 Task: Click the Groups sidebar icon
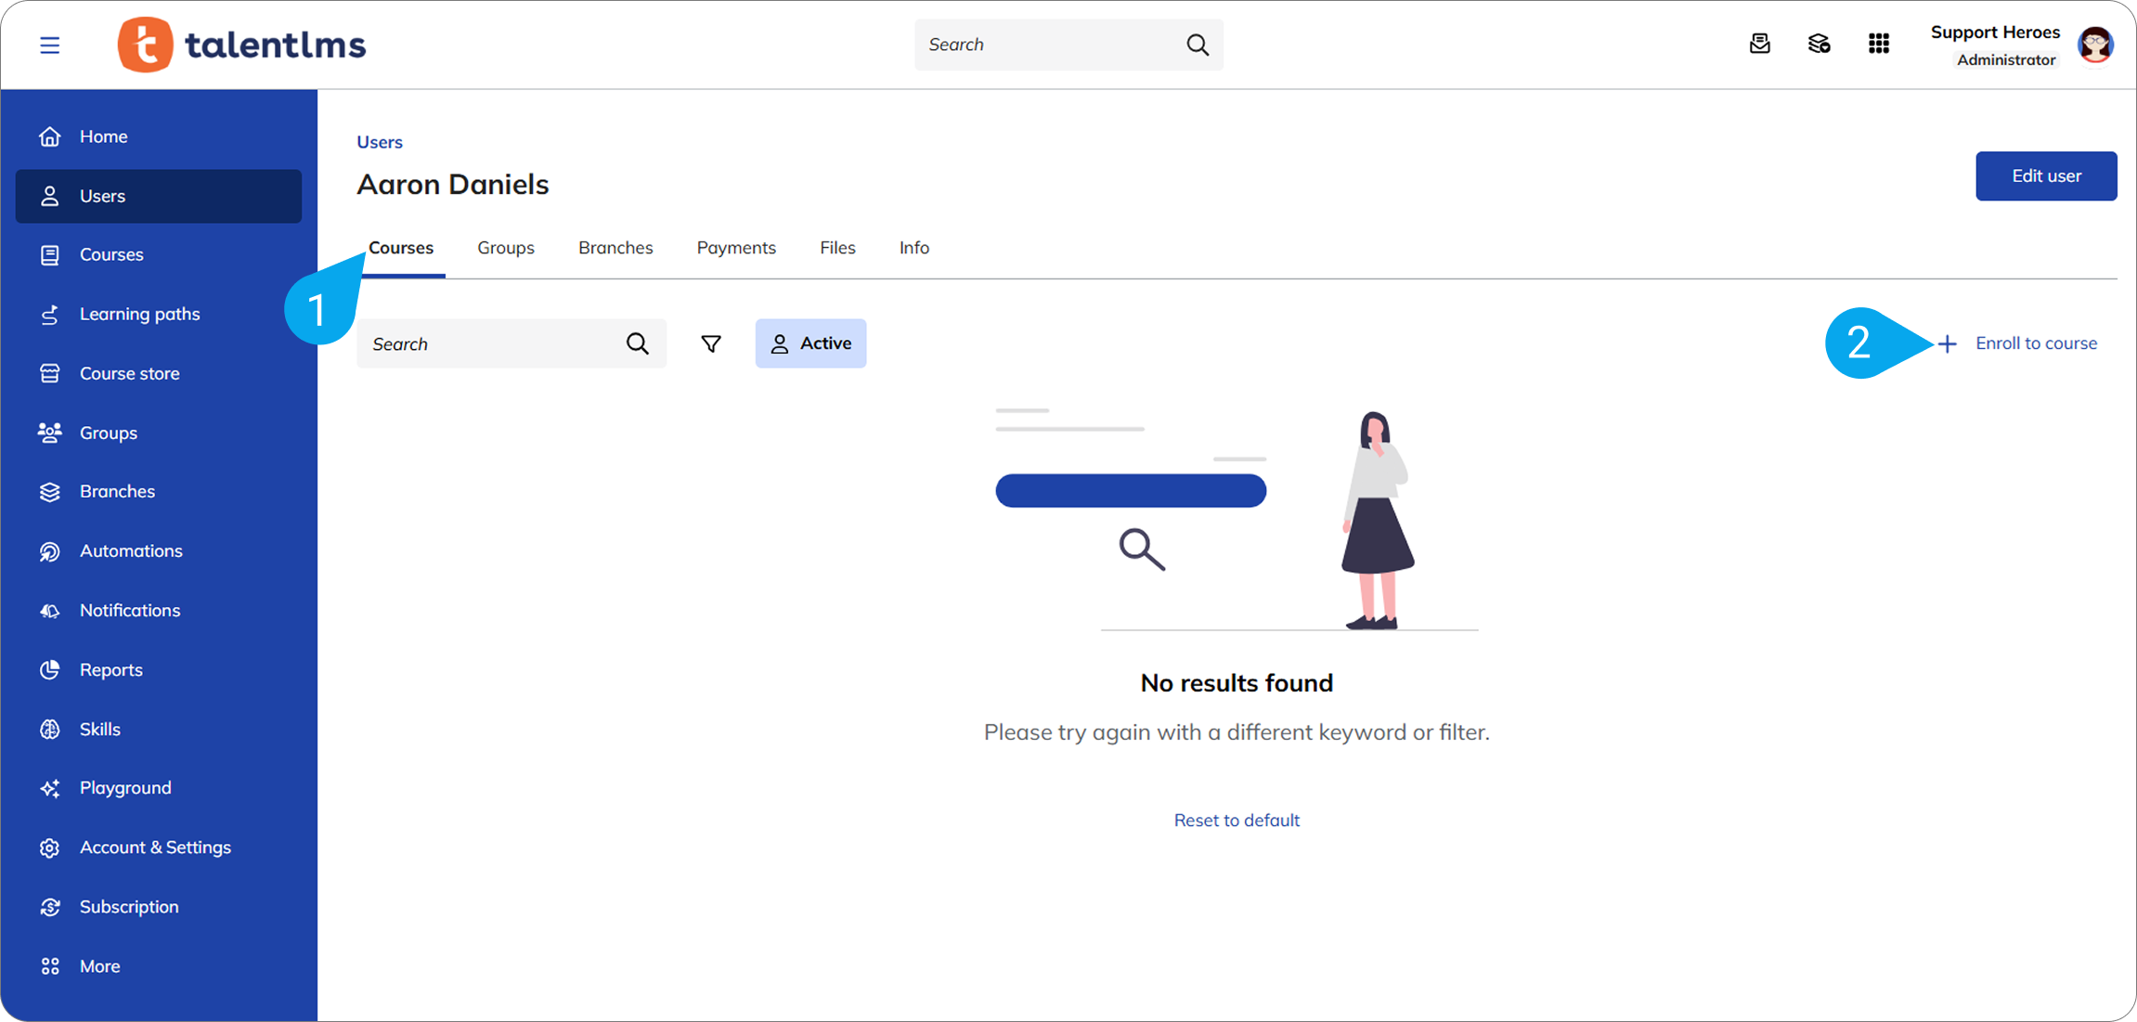(50, 433)
